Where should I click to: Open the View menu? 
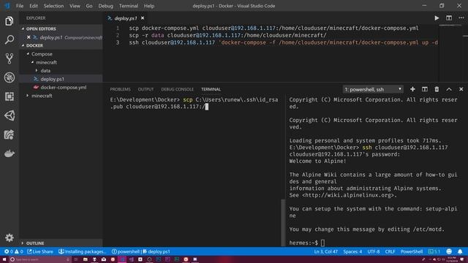point(75,6)
